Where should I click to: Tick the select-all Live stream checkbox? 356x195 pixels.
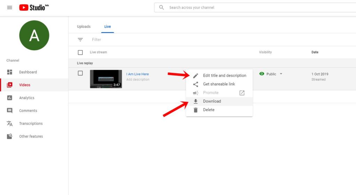[80, 52]
